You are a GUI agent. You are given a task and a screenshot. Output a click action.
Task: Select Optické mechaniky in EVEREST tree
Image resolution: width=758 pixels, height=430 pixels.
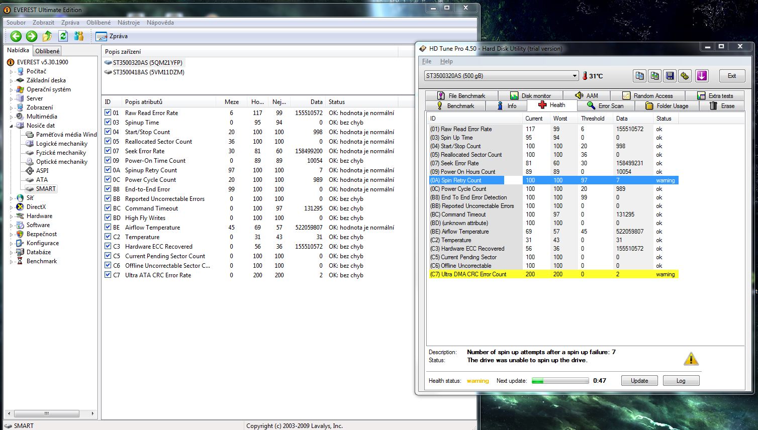pos(62,162)
